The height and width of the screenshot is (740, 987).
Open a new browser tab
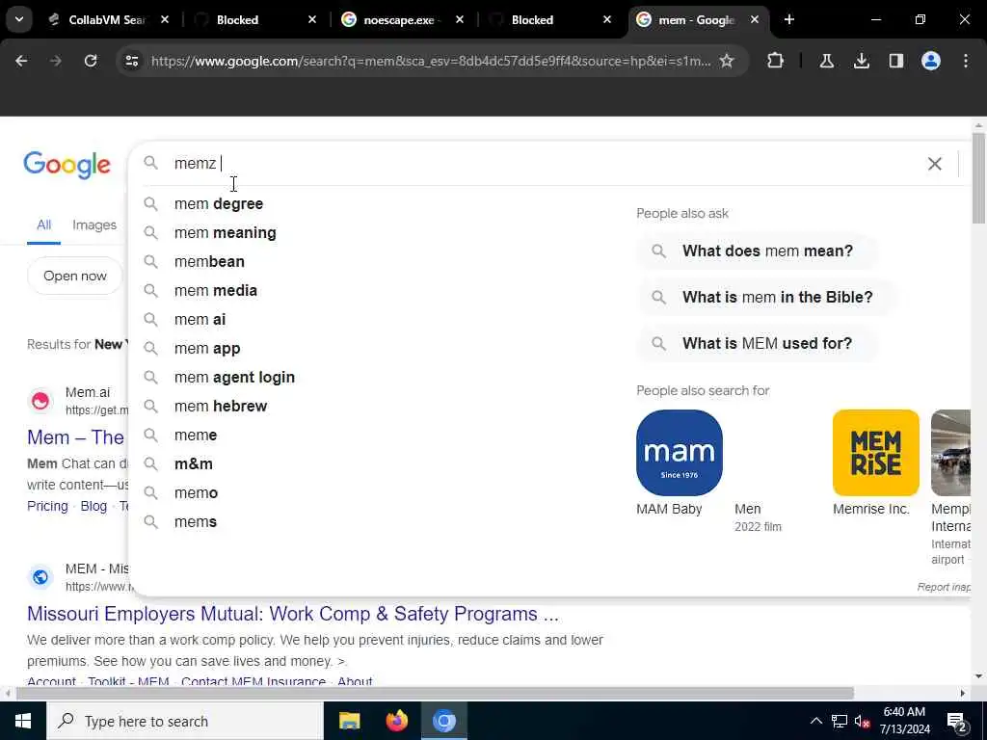coord(789,20)
